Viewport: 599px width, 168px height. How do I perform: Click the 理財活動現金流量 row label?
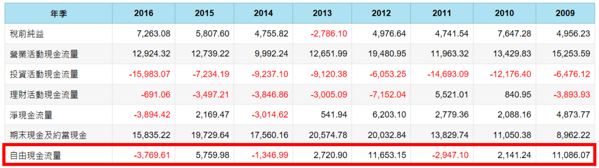point(44,95)
